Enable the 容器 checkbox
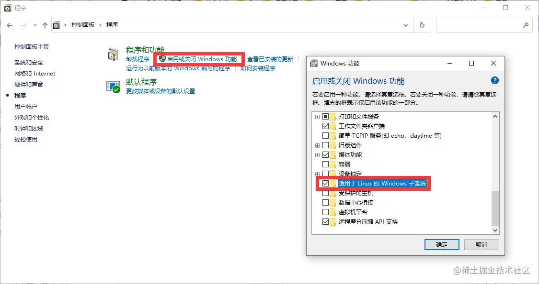The image size is (539, 284). pos(325,164)
